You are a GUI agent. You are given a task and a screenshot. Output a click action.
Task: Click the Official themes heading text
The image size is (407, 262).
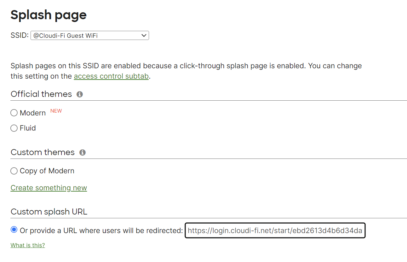point(41,94)
